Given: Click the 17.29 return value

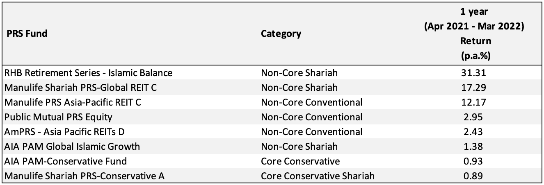Looking at the screenshot, I should click(475, 88).
